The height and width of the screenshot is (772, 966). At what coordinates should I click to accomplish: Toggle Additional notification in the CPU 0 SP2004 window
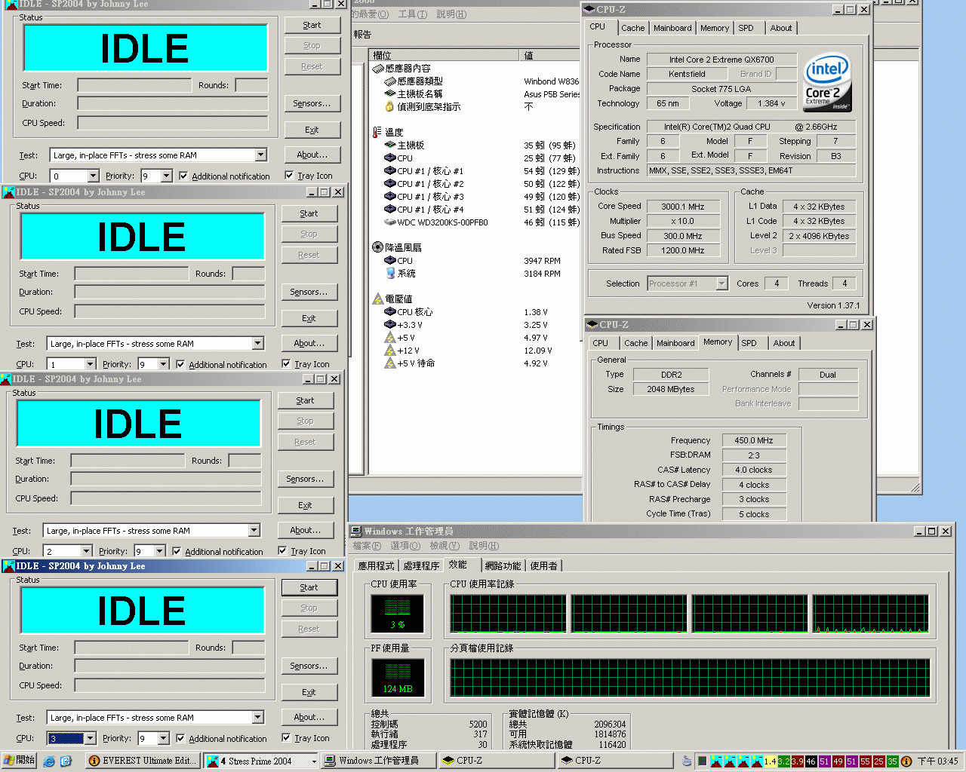pyautogui.click(x=183, y=176)
